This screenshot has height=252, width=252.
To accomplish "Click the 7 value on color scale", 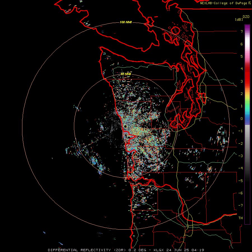I will pyautogui.click(x=242, y=31).
